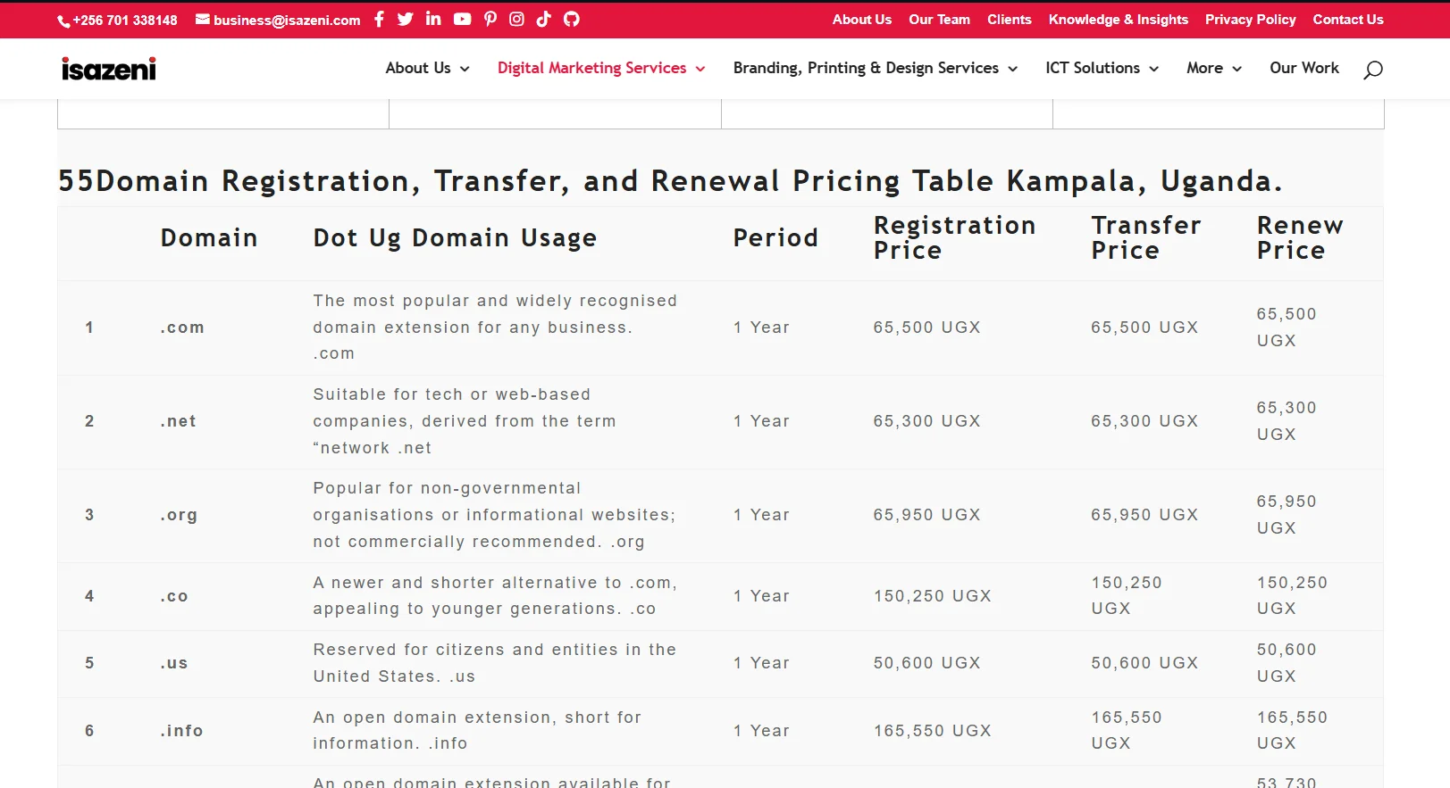The width and height of the screenshot is (1450, 788).
Task: Open About Us main navigation menu
Action: [418, 68]
